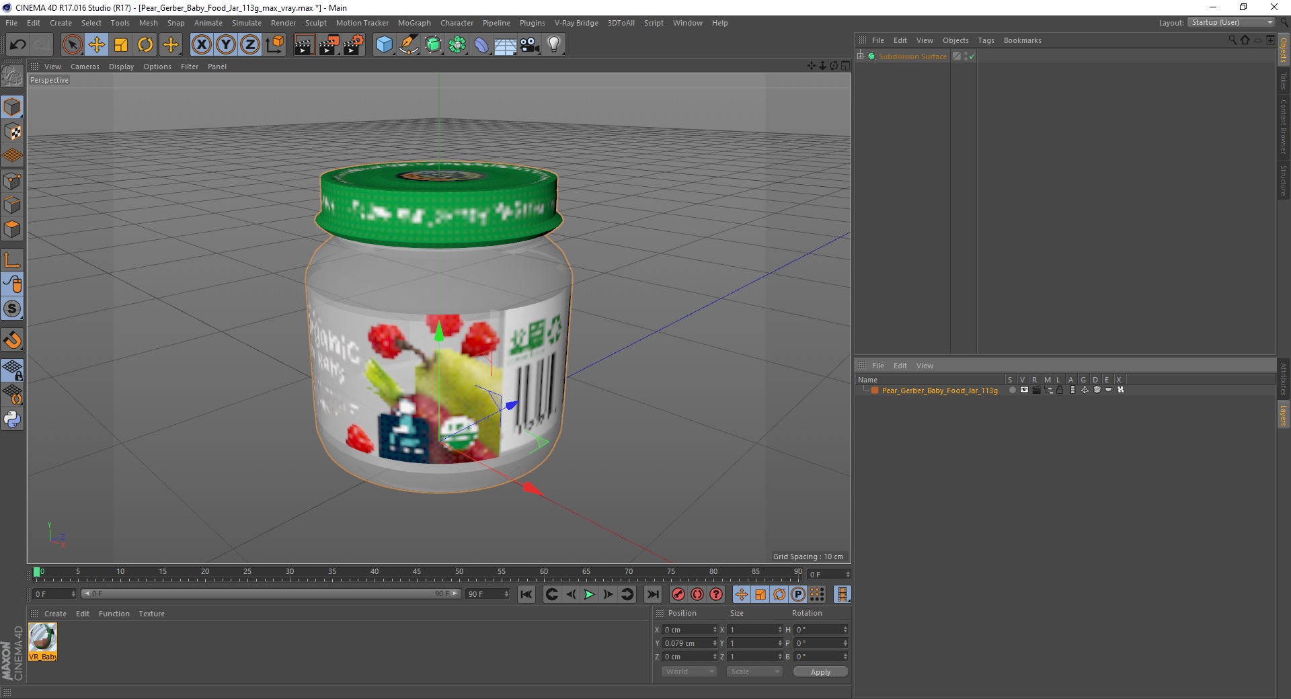
Task: Open the Scale size mode dropdown
Action: [x=754, y=671]
